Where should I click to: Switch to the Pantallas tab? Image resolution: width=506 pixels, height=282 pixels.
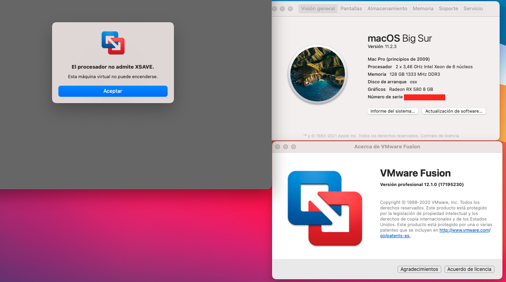click(351, 9)
